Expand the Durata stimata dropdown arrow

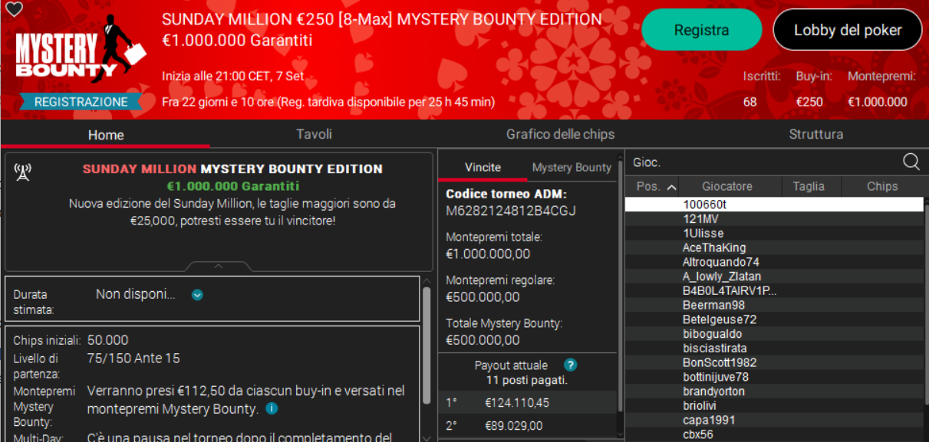(x=197, y=295)
